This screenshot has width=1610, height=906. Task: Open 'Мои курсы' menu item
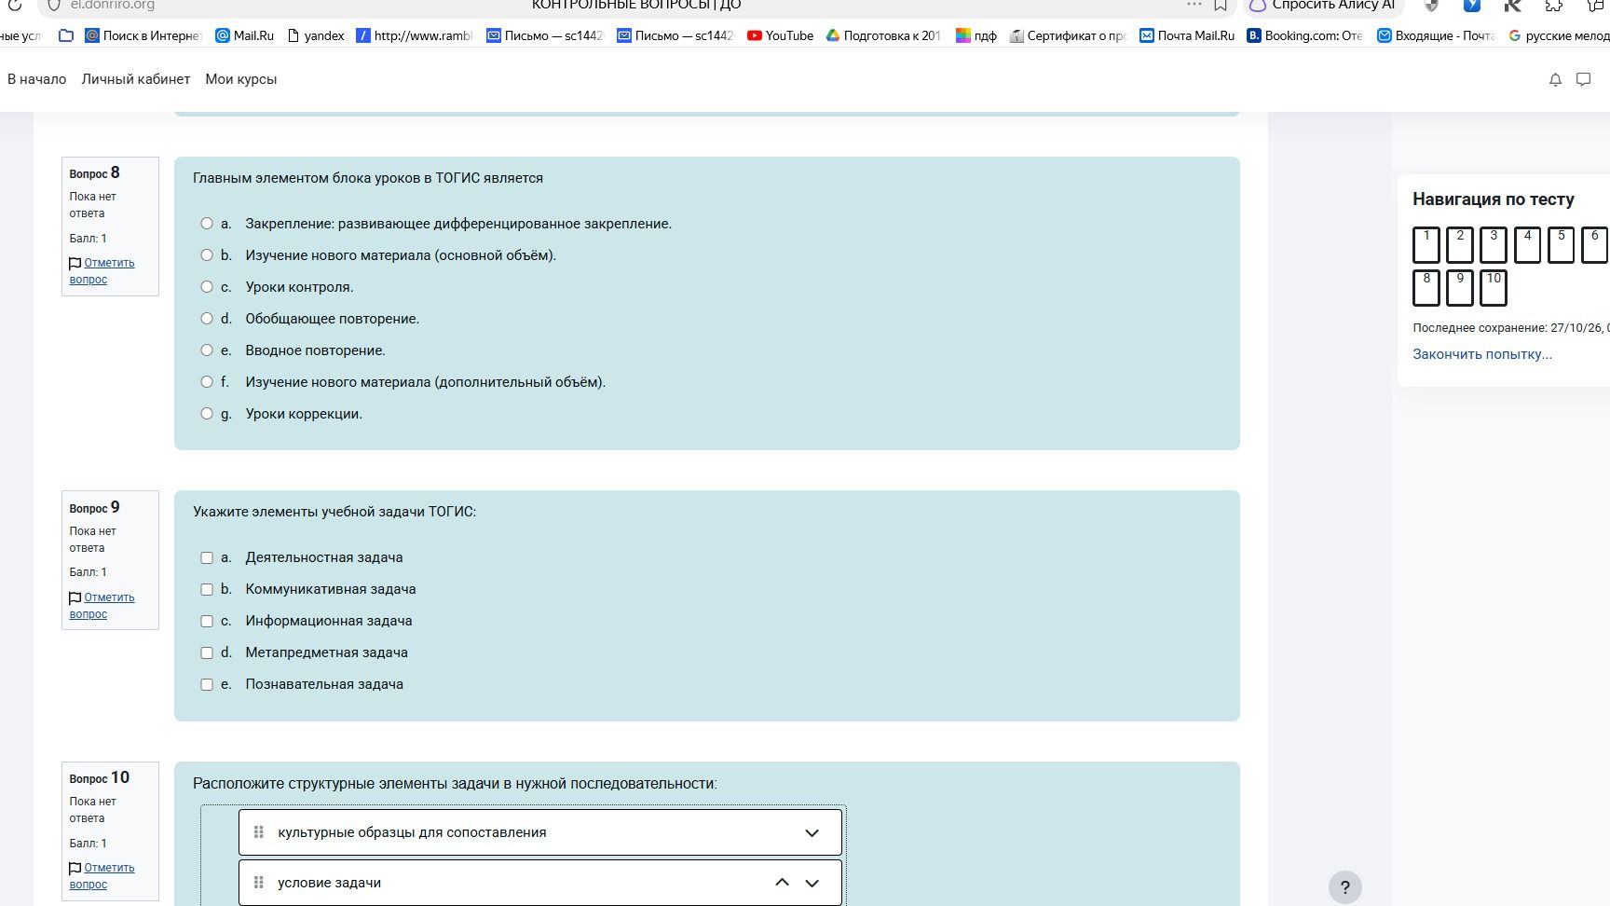[240, 79]
